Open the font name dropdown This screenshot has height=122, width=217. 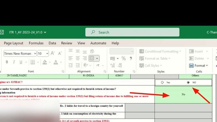35,54
